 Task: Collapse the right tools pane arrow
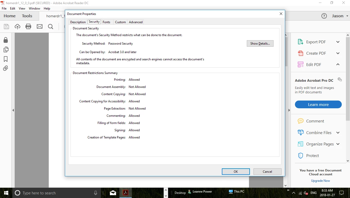[x=289, y=110]
